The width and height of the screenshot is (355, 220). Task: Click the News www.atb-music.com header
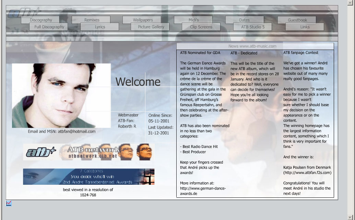pyautogui.click(x=252, y=46)
